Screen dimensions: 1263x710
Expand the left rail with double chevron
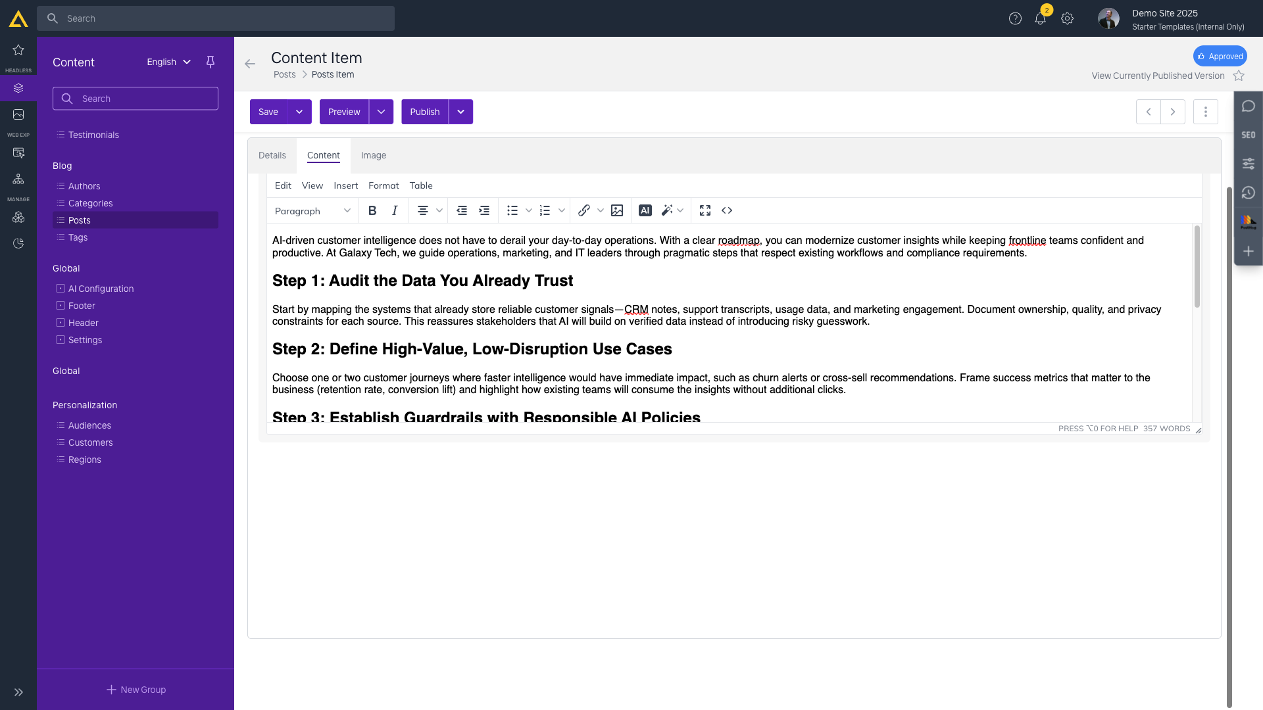pyautogui.click(x=18, y=692)
